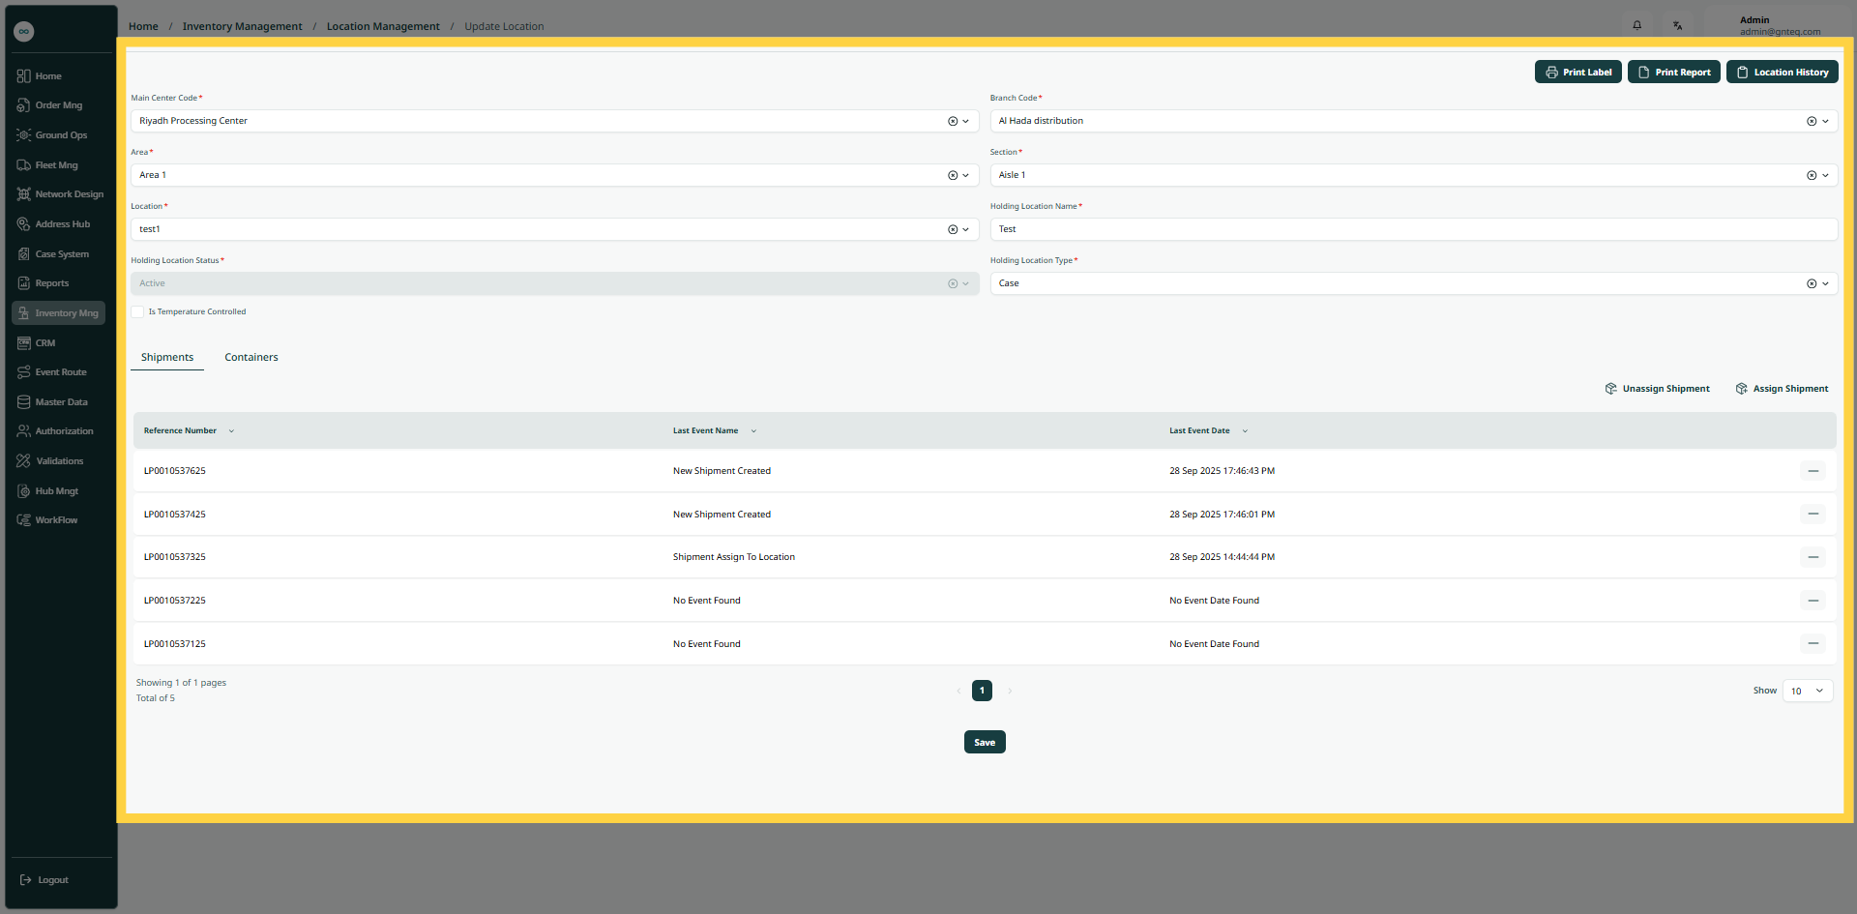The image size is (1857, 914).
Task: Clear the Main Center Code selection
Action: tap(953, 121)
